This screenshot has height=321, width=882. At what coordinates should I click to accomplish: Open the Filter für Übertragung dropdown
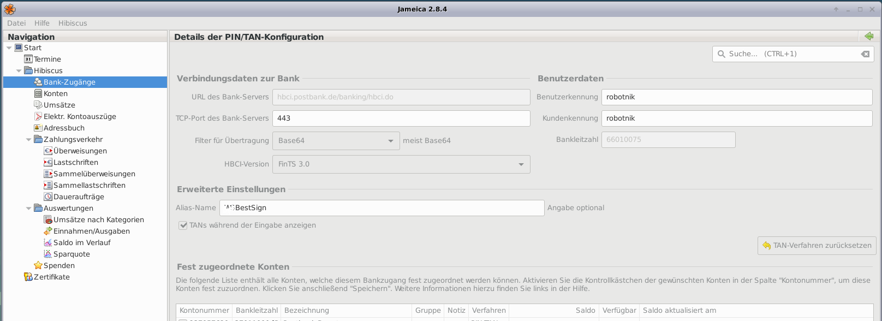(x=336, y=141)
